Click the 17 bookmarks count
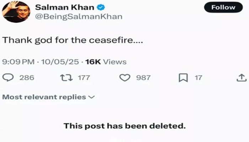This screenshot has width=249, height=142. coord(198,77)
